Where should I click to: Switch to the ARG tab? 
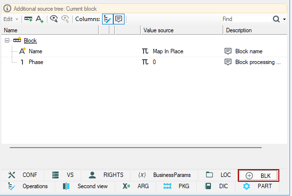136,186
